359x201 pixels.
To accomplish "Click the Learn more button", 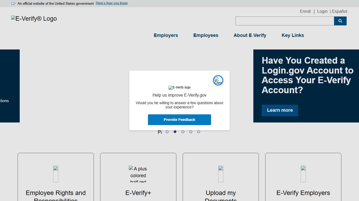I will pyautogui.click(x=280, y=110).
